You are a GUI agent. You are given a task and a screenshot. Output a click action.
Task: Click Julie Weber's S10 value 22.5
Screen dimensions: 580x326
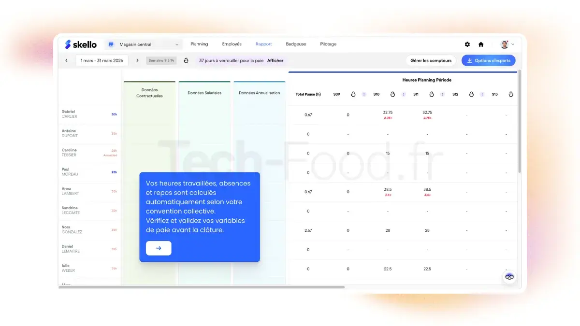(388, 269)
